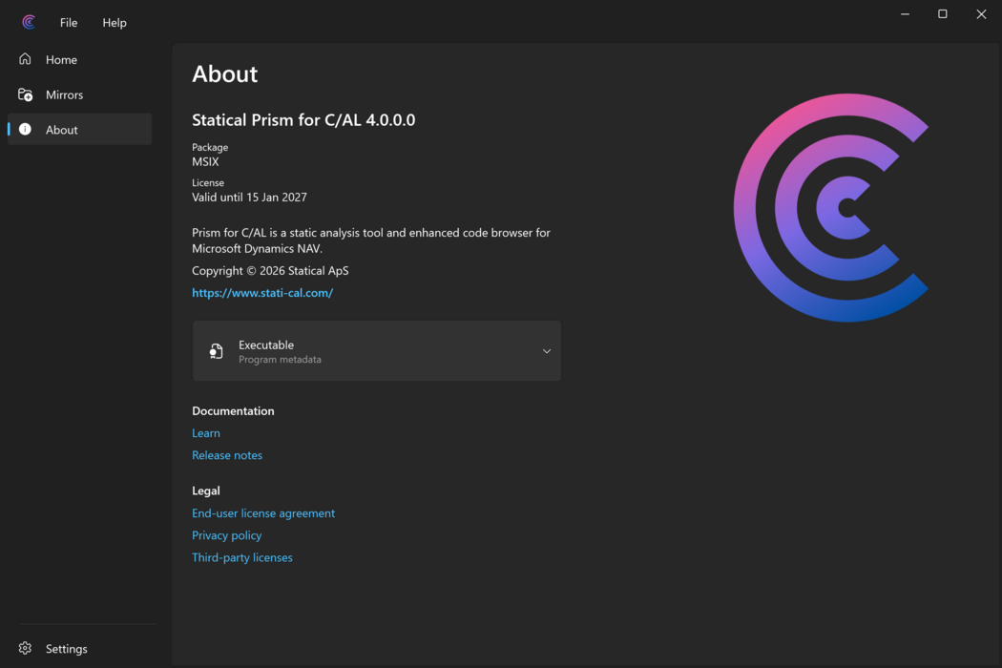Viewport: 1002px width, 668px height.
Task: Click the 'Package' label
Action: [x=210, y=147]
